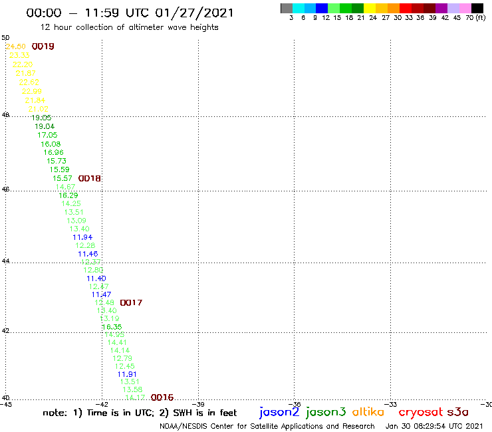492x432 pixels.
Task: Click the wave height value 14.95
Action: (x=114, y=335)
